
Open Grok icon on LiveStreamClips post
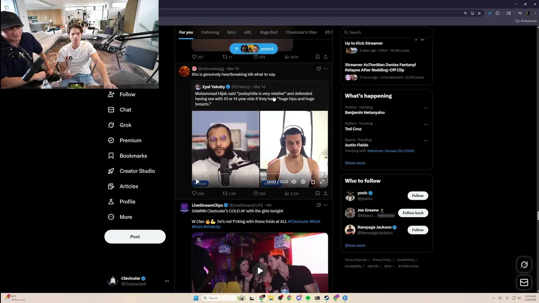(318, 205)
